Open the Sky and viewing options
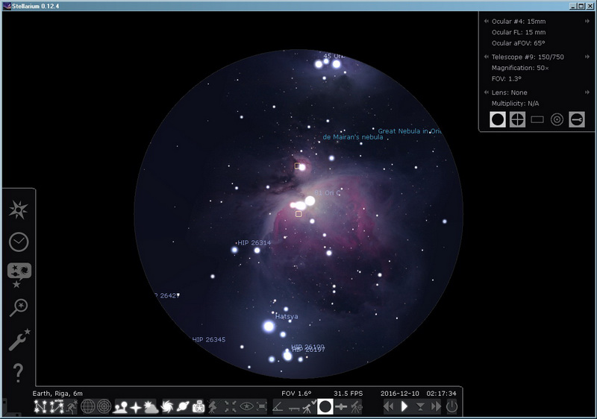 click(x=18, y=275)
